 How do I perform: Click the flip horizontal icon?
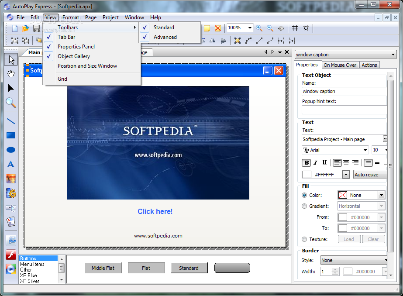point(213,40)
